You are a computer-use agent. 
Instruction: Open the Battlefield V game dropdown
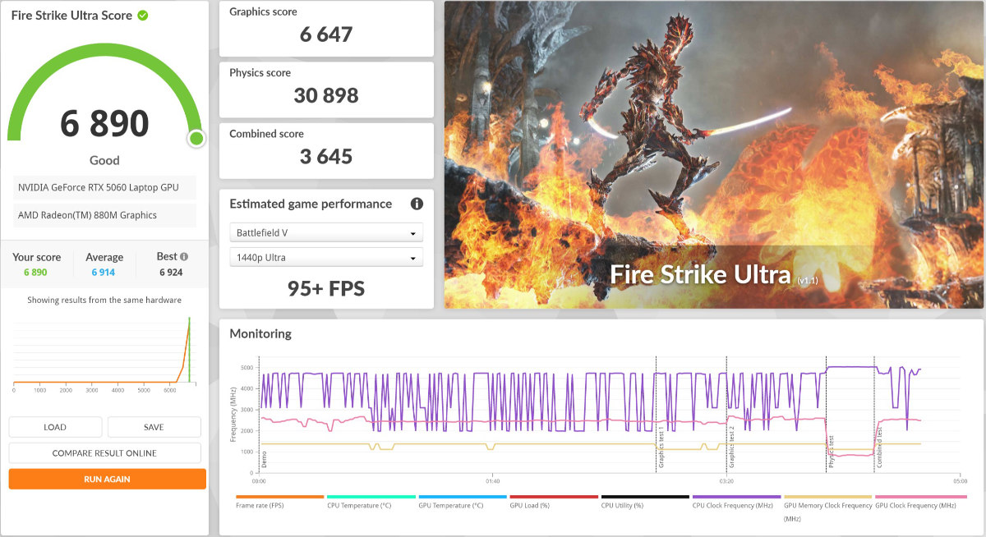326,232
